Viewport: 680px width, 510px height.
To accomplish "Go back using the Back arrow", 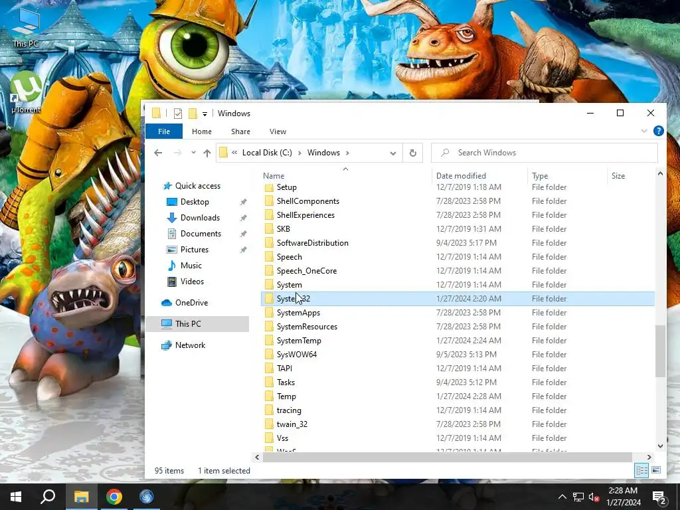I will (158, 153).
